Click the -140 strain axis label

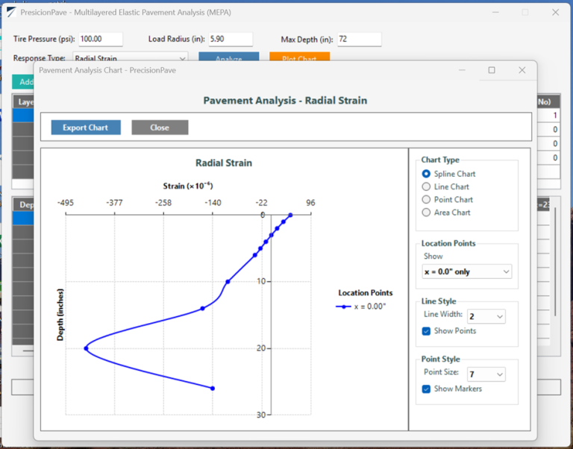pyautogui.click(x=213, y=203)
